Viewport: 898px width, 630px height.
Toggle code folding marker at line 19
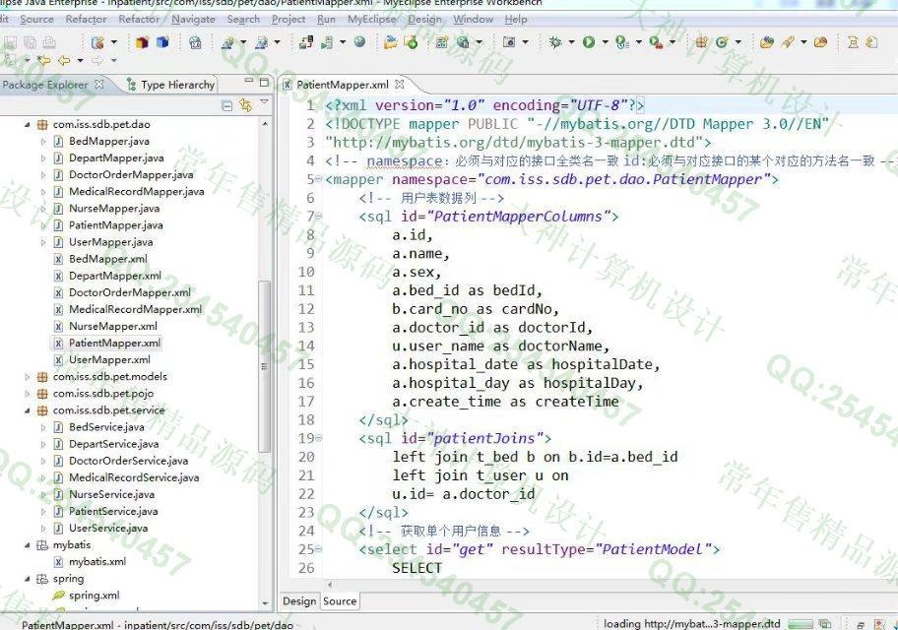click(318, 438)
